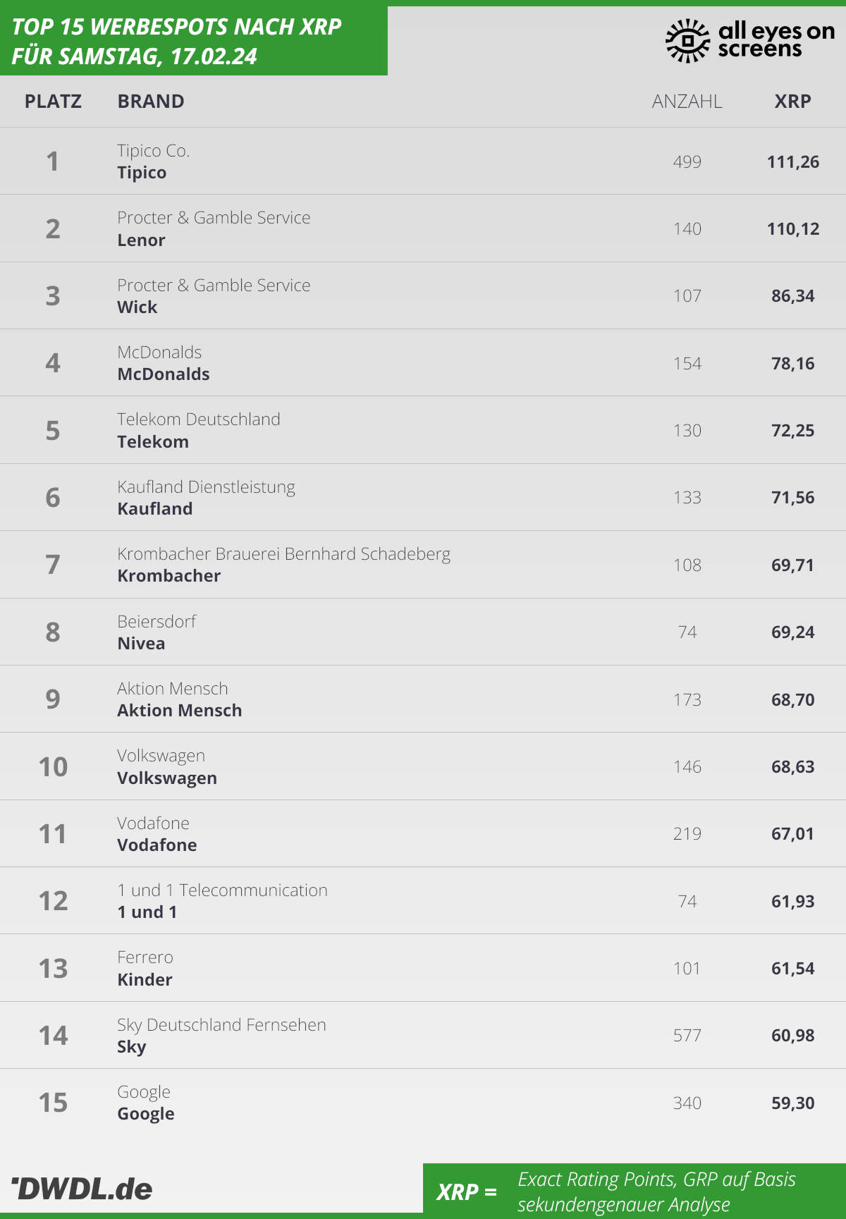Select the Google brand at rank 15
This screenshot has width=846, height=1219.
146,1114
